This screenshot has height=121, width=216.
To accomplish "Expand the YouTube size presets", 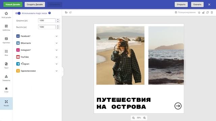I will coord(56,57).
